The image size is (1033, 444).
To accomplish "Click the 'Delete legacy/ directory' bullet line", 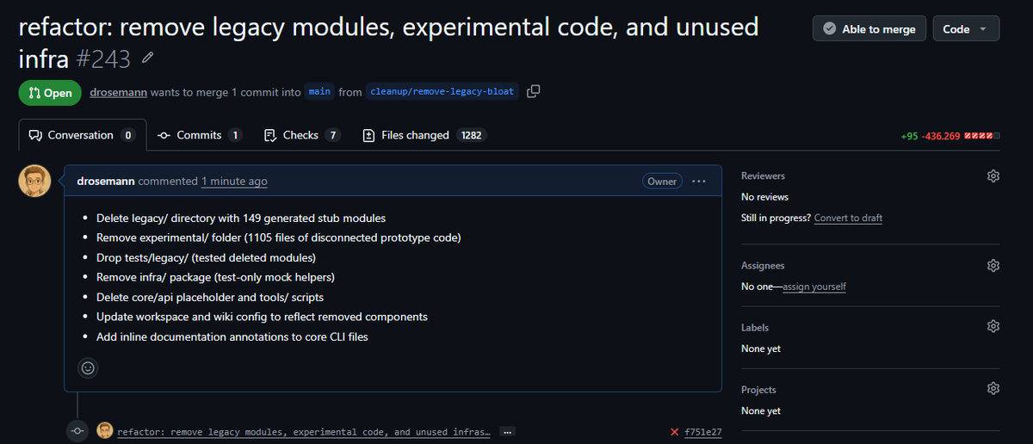I will click(x=241, y=219).
